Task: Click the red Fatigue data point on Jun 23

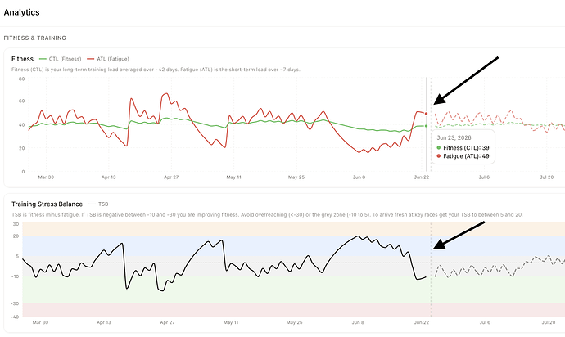Action: (x=427, y=114)
